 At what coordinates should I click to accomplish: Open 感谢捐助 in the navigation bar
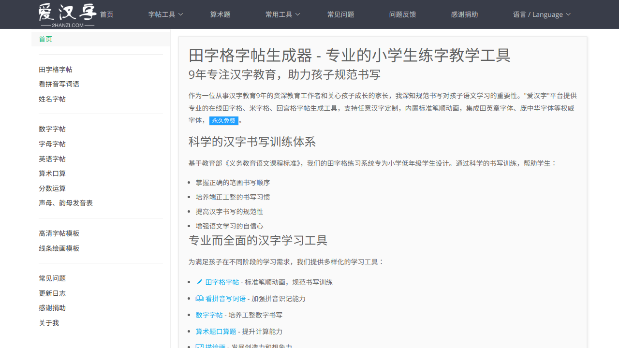[464, 14]
